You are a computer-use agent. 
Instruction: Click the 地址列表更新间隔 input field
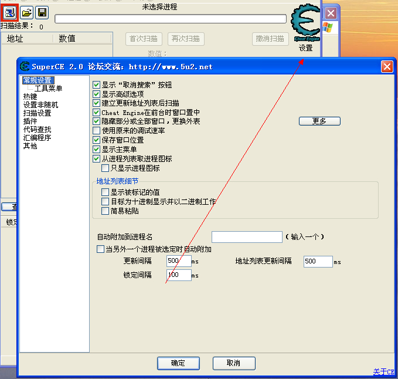[318, 262]
